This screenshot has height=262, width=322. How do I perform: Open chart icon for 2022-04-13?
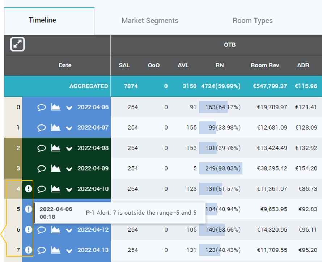[x=55, y=250]
